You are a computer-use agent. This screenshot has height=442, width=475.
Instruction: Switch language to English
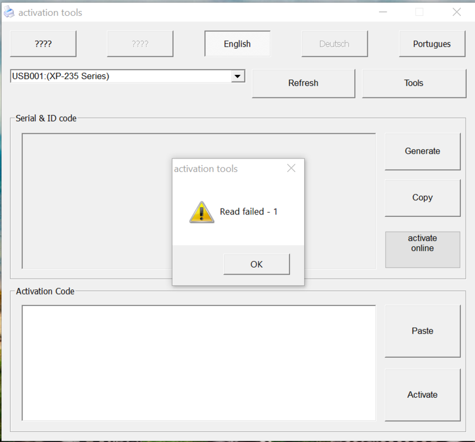pyautogui.click(x=237, y=44)
